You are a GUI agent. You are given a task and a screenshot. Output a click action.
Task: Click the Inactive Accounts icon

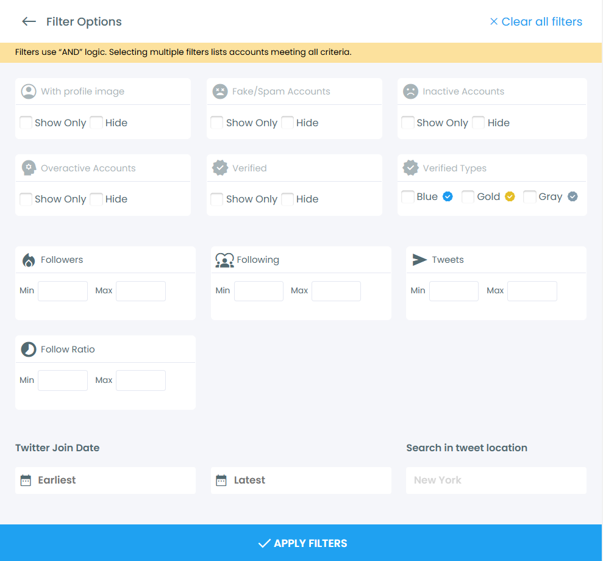click(x=410, y=91)
